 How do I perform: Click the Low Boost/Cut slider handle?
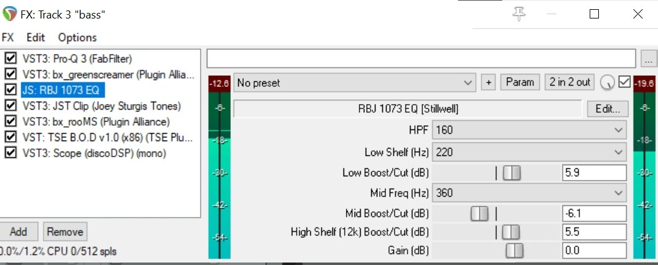click(x=512, y=173)
